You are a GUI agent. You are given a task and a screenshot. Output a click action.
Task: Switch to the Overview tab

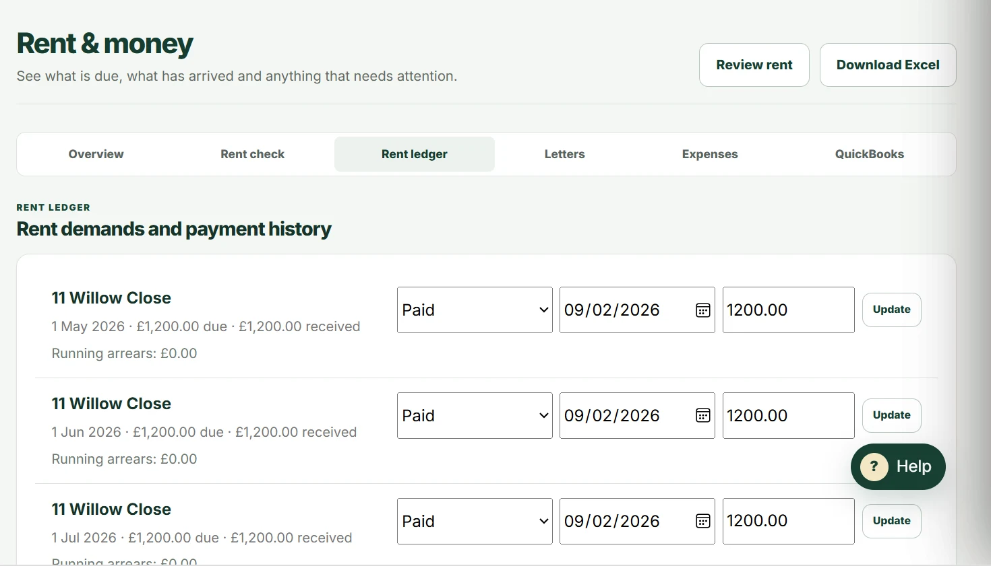point(96,154)
